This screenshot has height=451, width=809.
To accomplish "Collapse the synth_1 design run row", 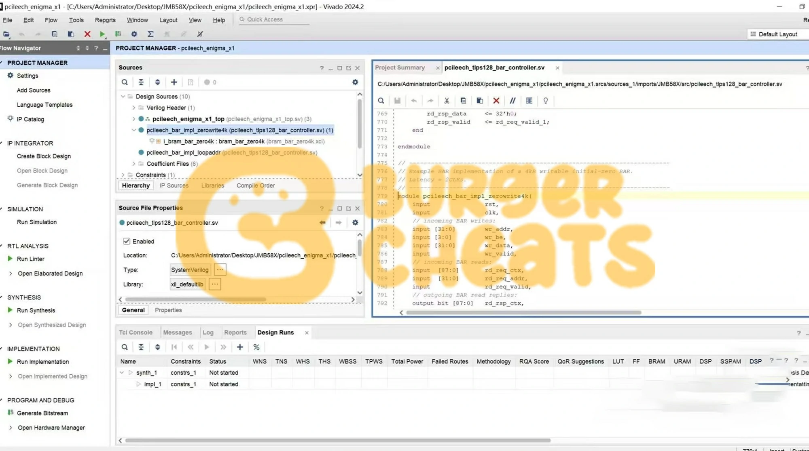I will pos(122,373).
